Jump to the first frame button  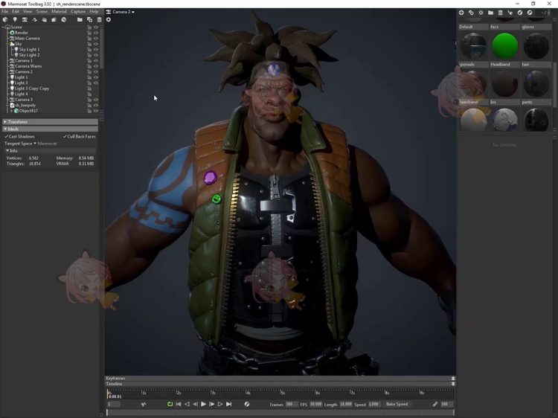point(179,404)
